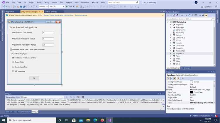Select Shortest Job First radio button

tap(13, 67)
